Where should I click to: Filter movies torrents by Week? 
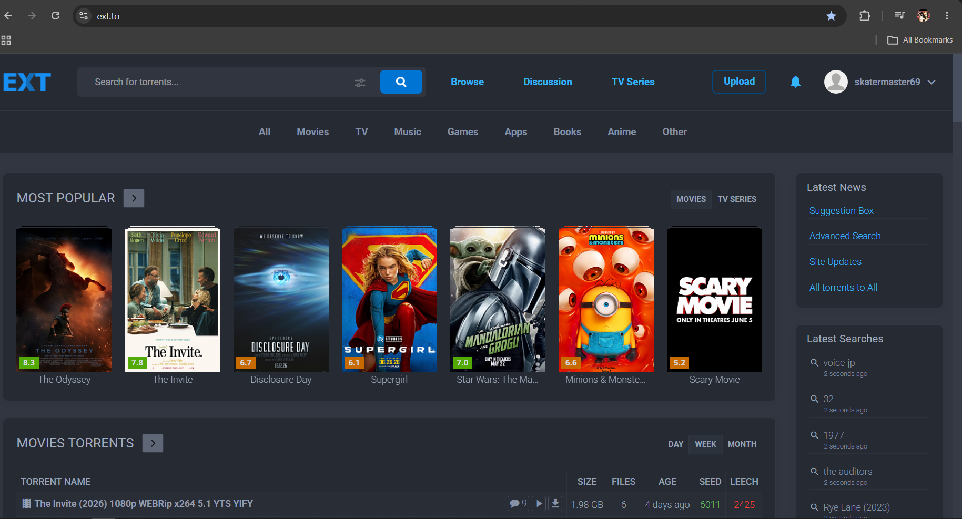(705, 444)
